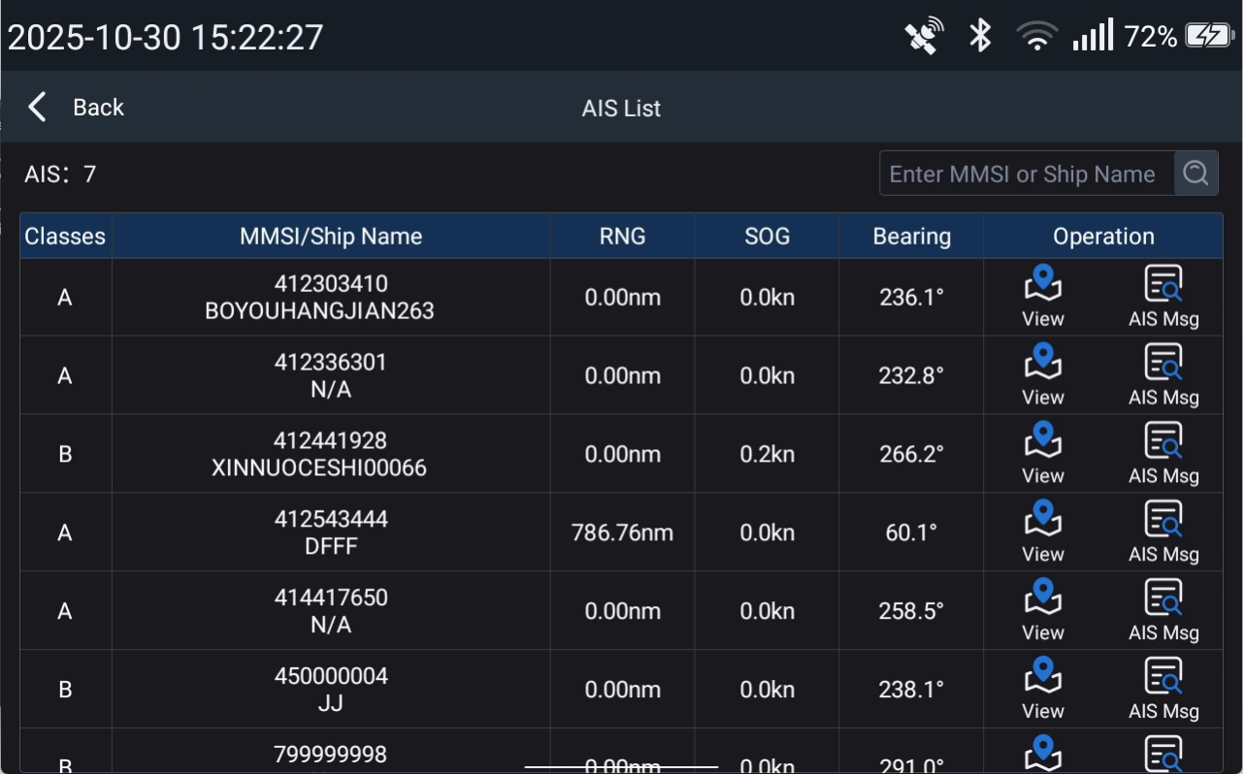The image size is (1245, 774).
Task: Tap the Bluetooth status icon
Action: pyautogui.click(x=981, y=37)
